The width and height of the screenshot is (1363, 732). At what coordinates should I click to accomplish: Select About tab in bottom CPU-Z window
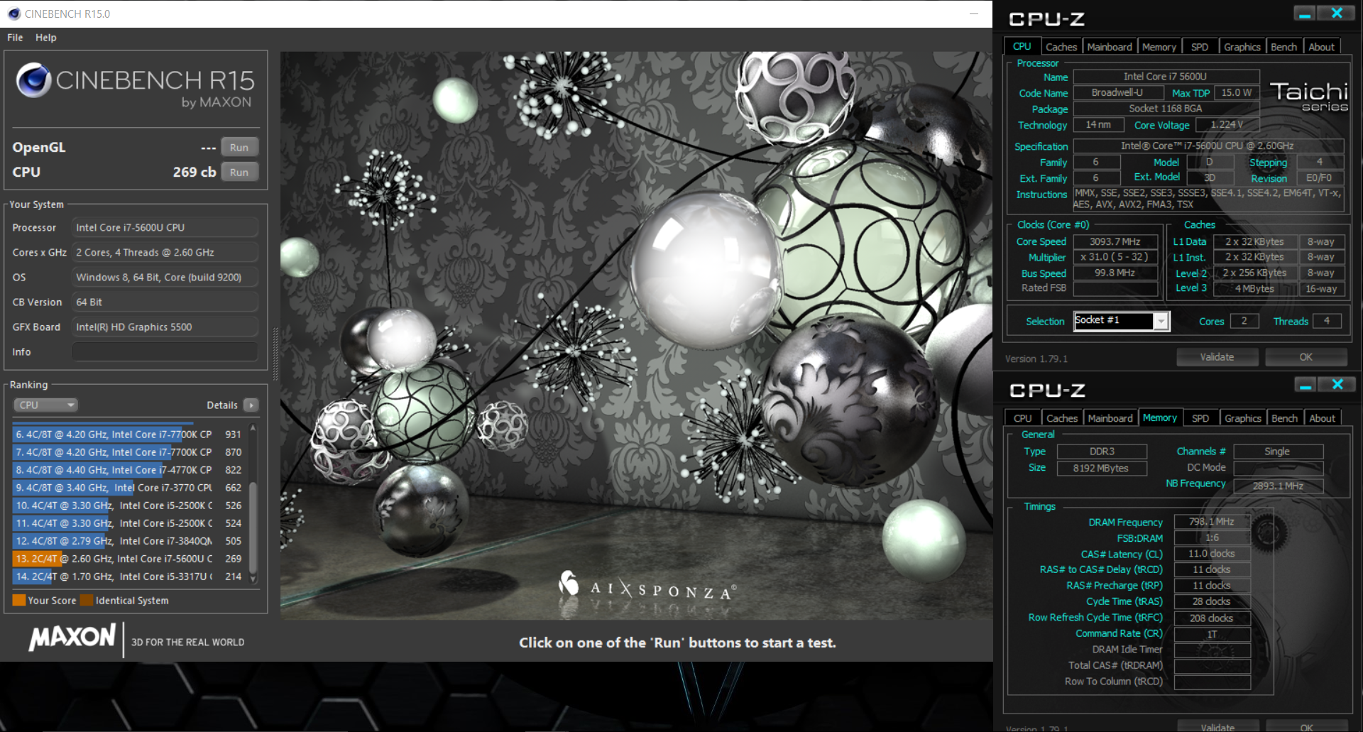click(1323, 418)
